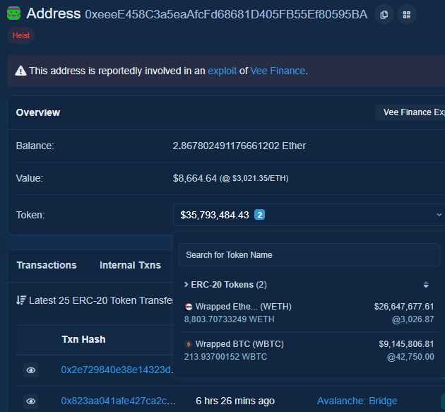The height and width of the screenshot is (412, 445).
Task: Follow the Vee Finance link
Action: point(278,71)
